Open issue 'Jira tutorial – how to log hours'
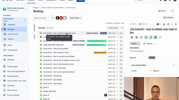The width and height of the screenshot is (179, 100). 55,68
